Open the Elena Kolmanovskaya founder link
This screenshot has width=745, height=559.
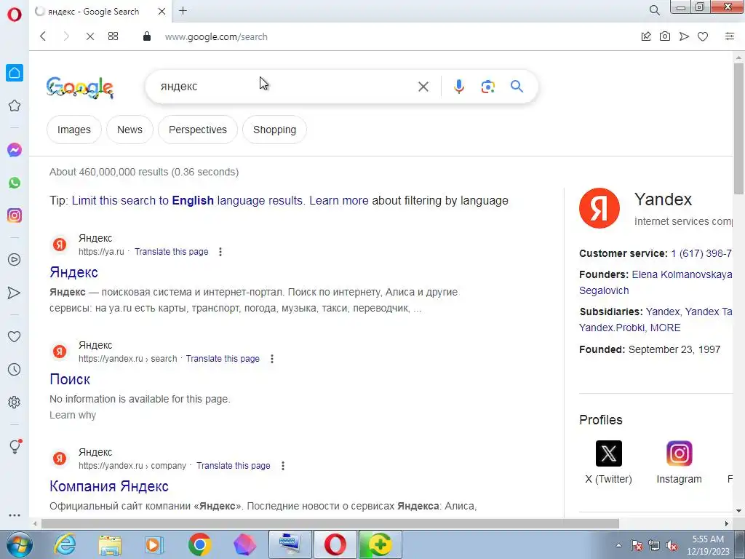682,274
